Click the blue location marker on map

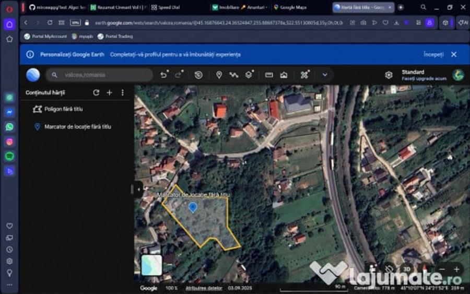click(193, 207)
